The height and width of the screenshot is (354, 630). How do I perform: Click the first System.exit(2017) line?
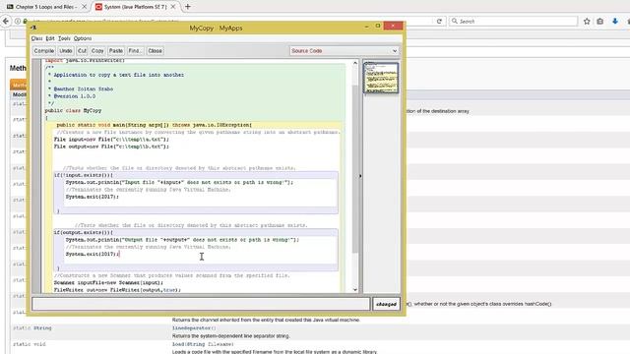pos(93,197)
